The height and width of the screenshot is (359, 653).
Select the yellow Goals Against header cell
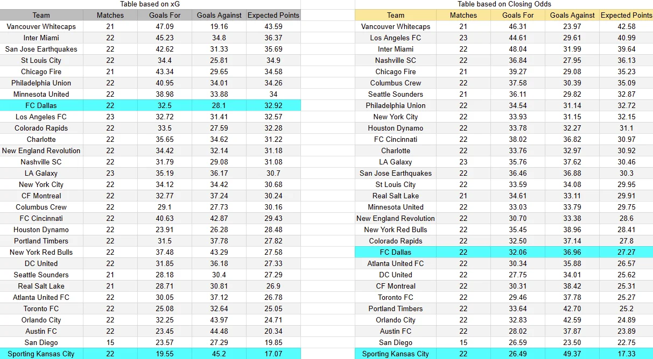572,15
